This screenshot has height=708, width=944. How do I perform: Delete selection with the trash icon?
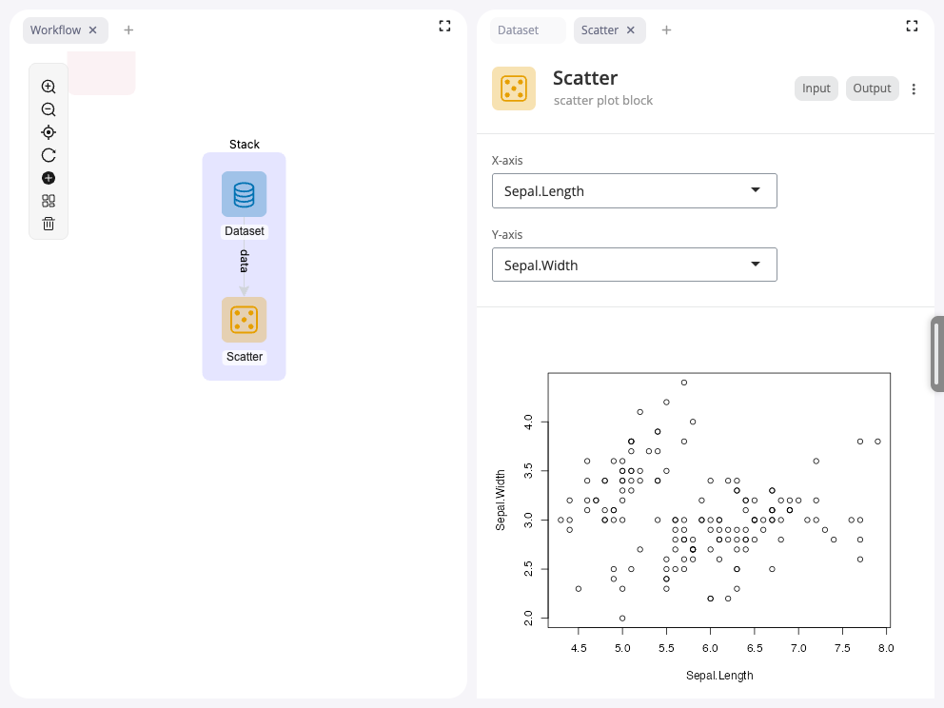point(48,224)
